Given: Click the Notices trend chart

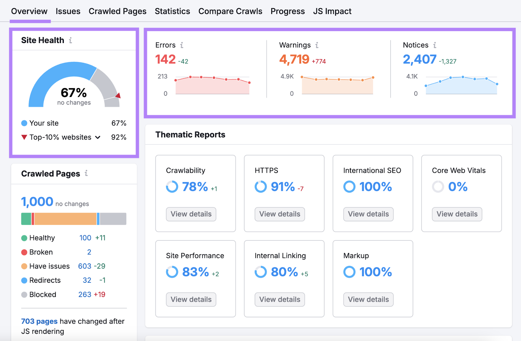Looking at the screenshot, I should [461, 85].
